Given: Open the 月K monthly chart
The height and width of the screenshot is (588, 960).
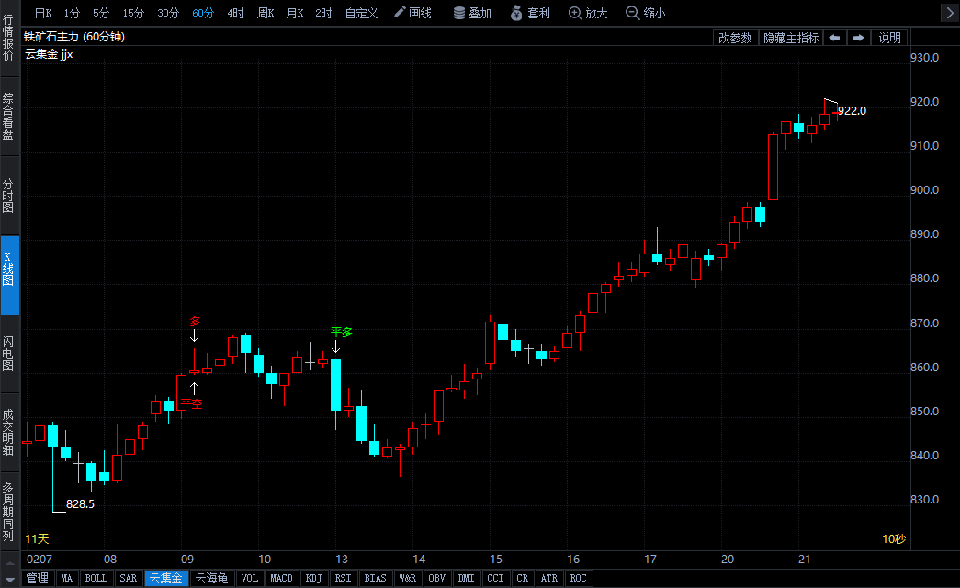Looking at the screenshot, I should 295,13.
